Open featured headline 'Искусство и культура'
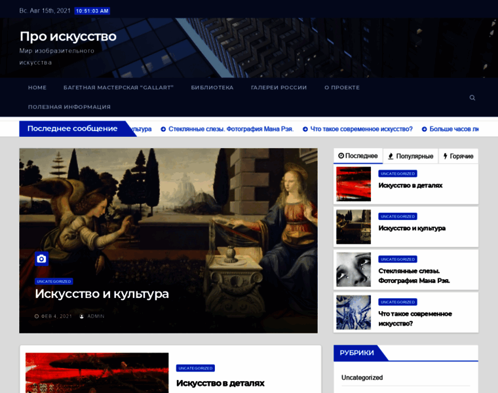The width and height of the screenshot is (498, 393). (102, 294)
